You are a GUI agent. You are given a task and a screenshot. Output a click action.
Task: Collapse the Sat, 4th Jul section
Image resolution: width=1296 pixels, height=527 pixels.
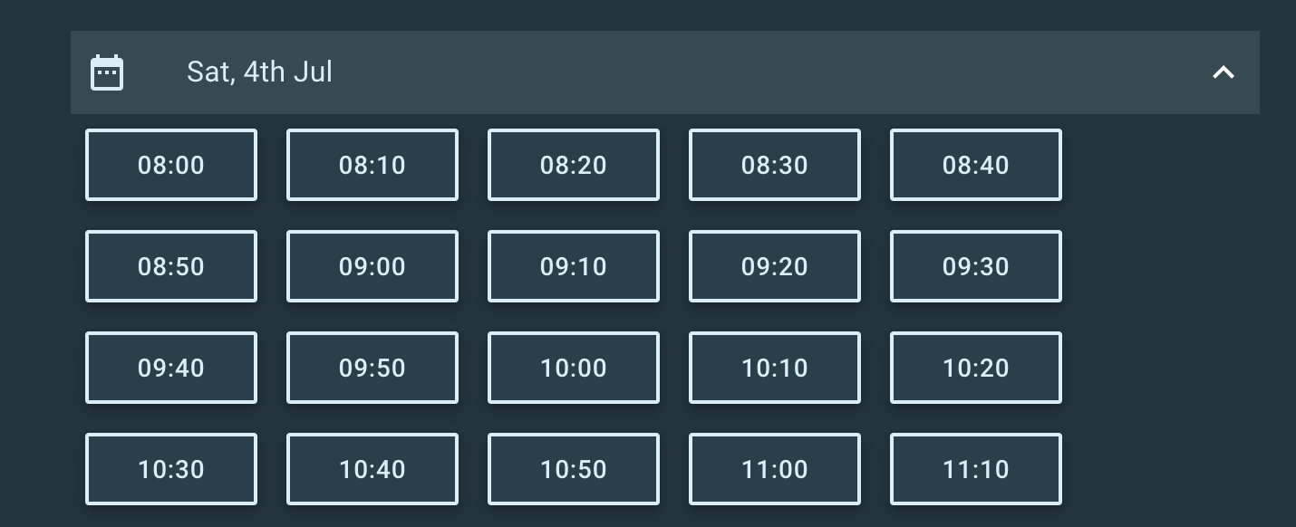tap(1223, 72)
